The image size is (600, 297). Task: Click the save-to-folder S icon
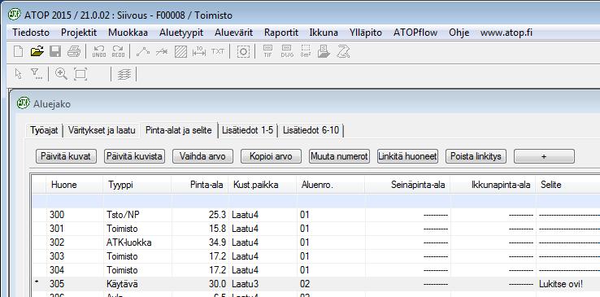[324, 51]
